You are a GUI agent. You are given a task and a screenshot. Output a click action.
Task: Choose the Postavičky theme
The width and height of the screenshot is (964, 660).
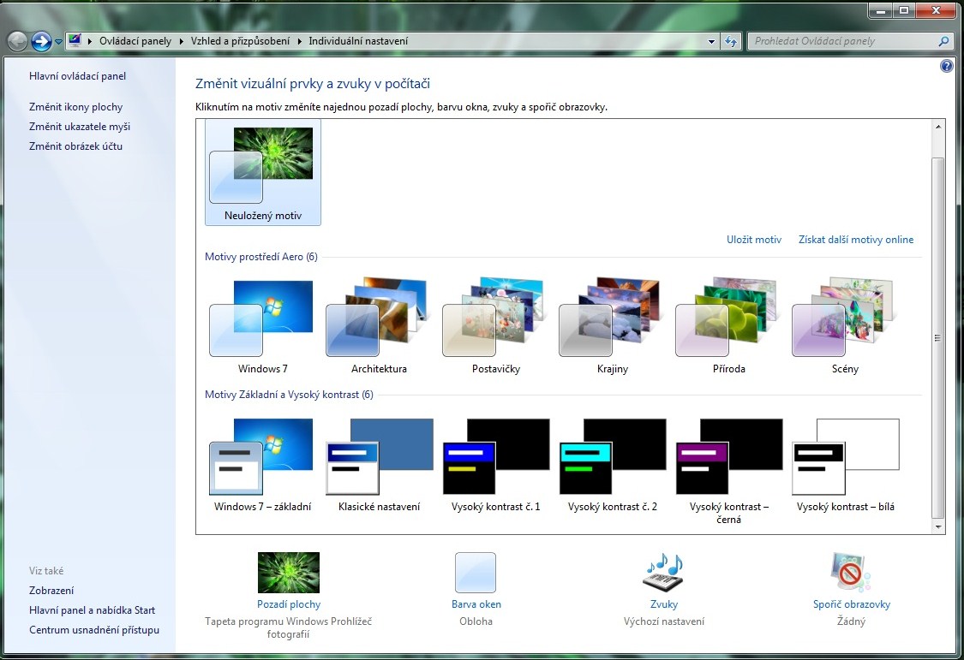[x=495, y=327]
